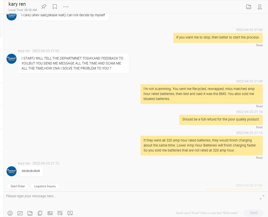Open the translation icon in message toolbar
This screenshot has width=268, height=217.
(x=70, y=213)
